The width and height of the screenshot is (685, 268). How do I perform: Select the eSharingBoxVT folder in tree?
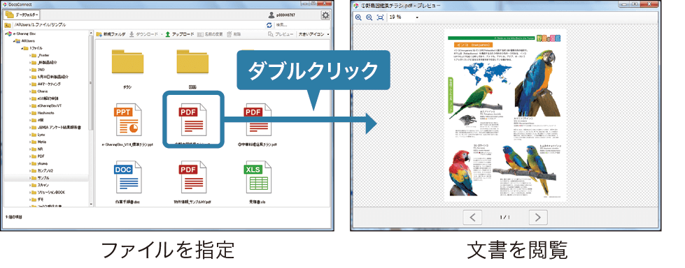point(46,106)
